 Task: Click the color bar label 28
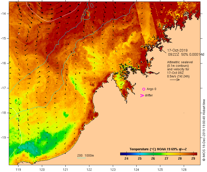pyautogui.click(x=180, y=158)
